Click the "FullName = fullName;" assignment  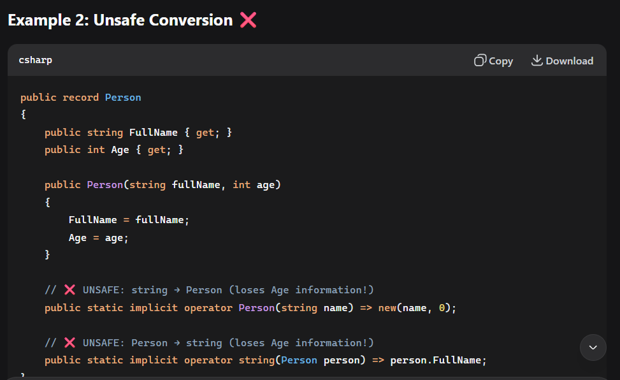coord(129,220)
